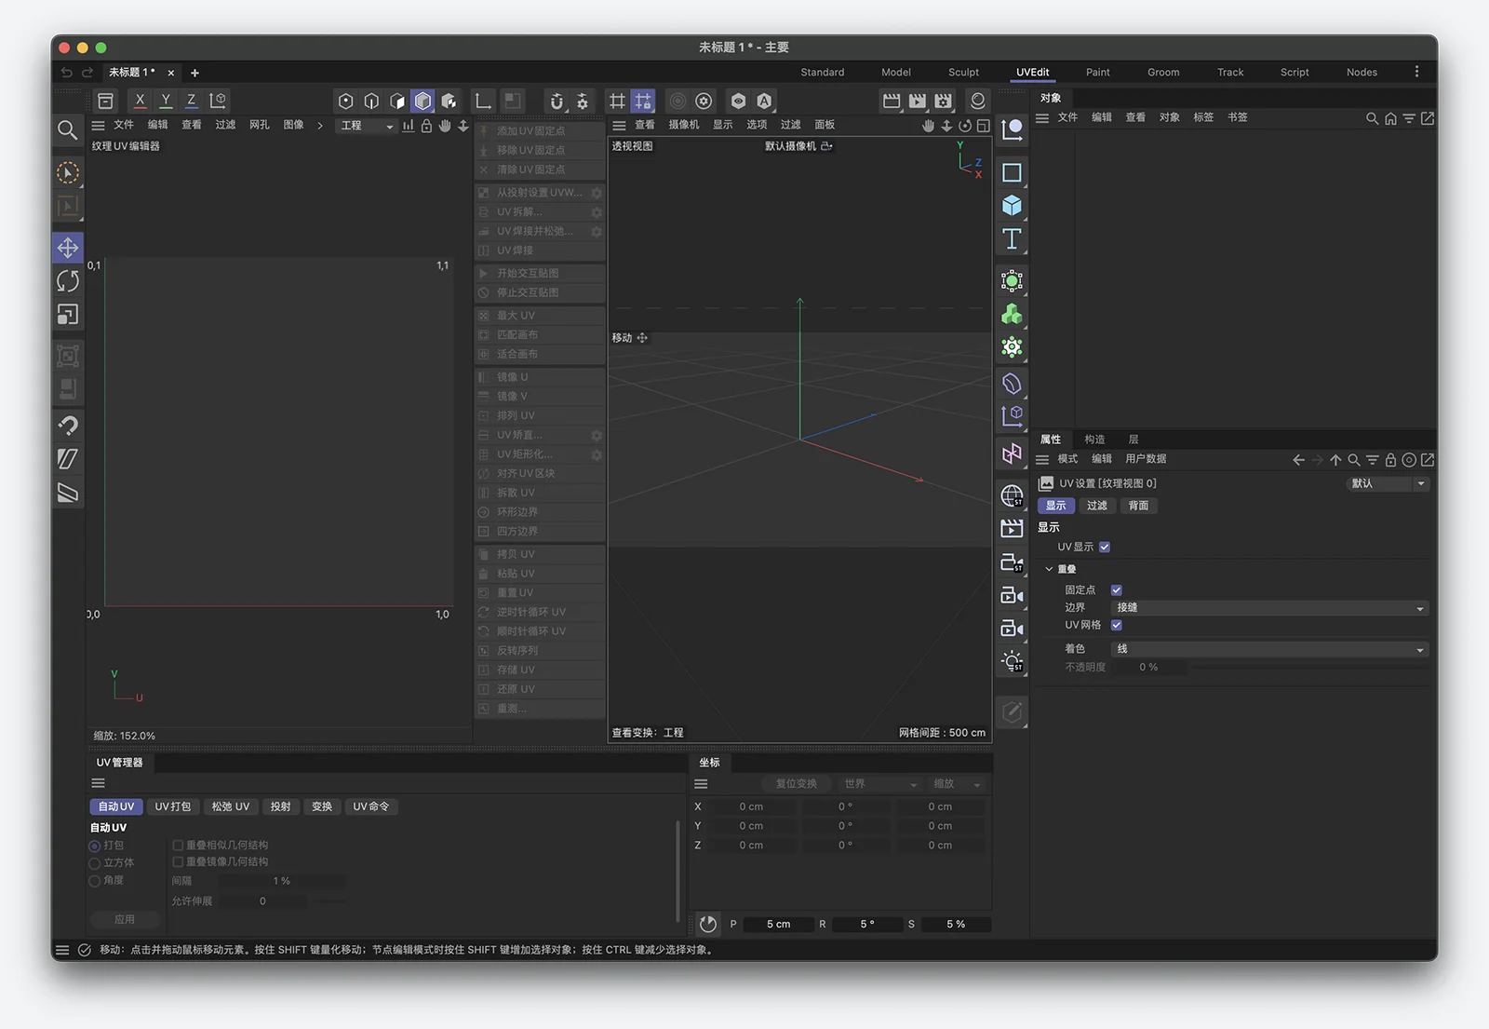Click 复位变换 button
The height and width of the screenshot is (1029, 1489).
point(796,784)
